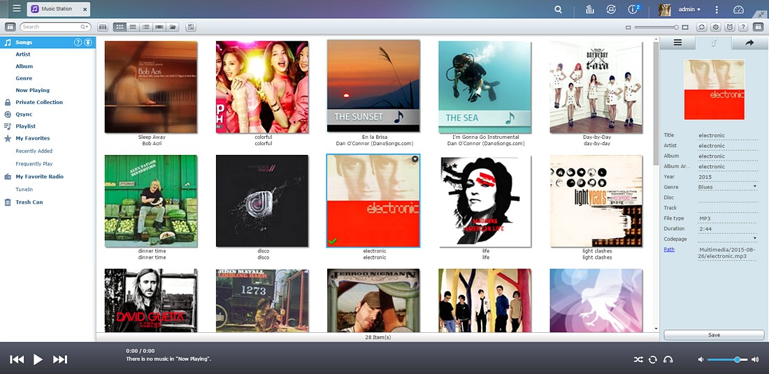Viewport: 769px width, 374px height.
Task: Open Playlist in the sidebar
Action: (x=25, y=126)
